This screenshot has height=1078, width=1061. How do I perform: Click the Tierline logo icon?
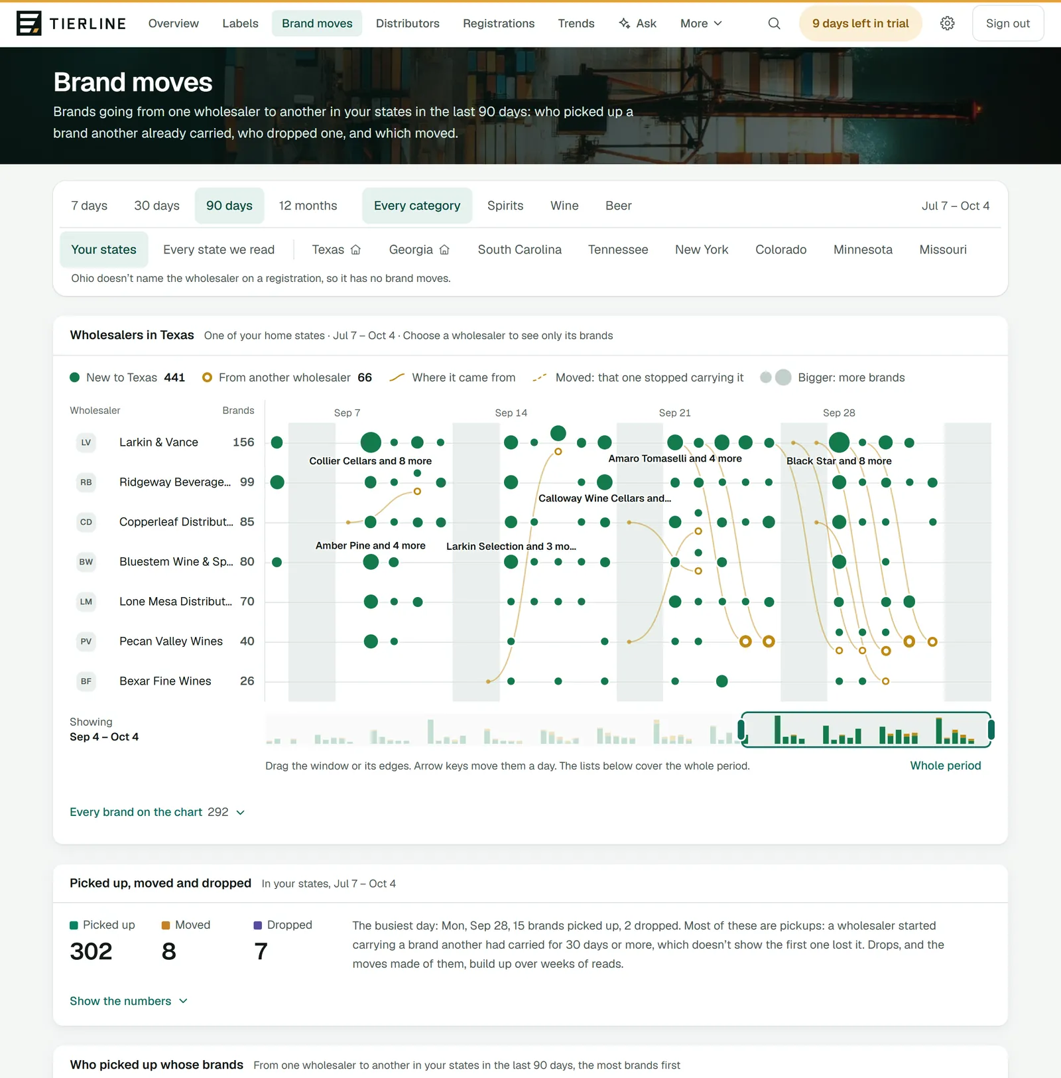[29, 23]
